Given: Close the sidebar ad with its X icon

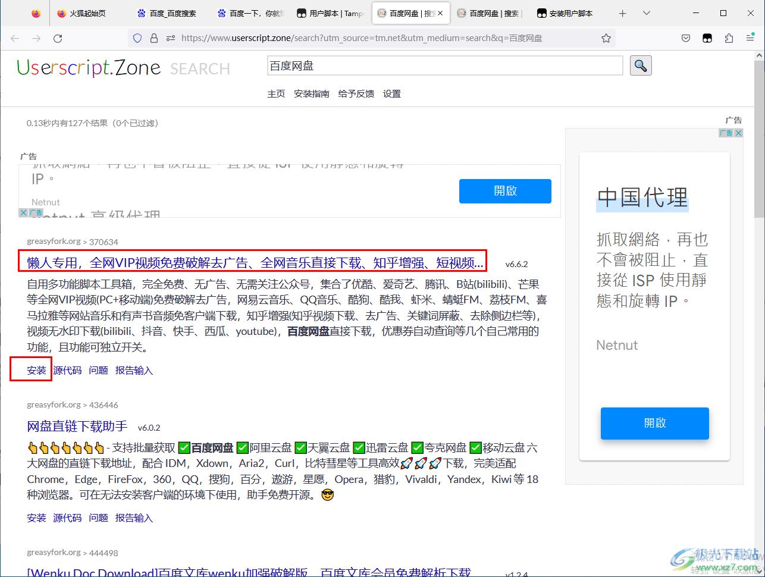Looking at the screenshot, I should [x=738, y=133].
